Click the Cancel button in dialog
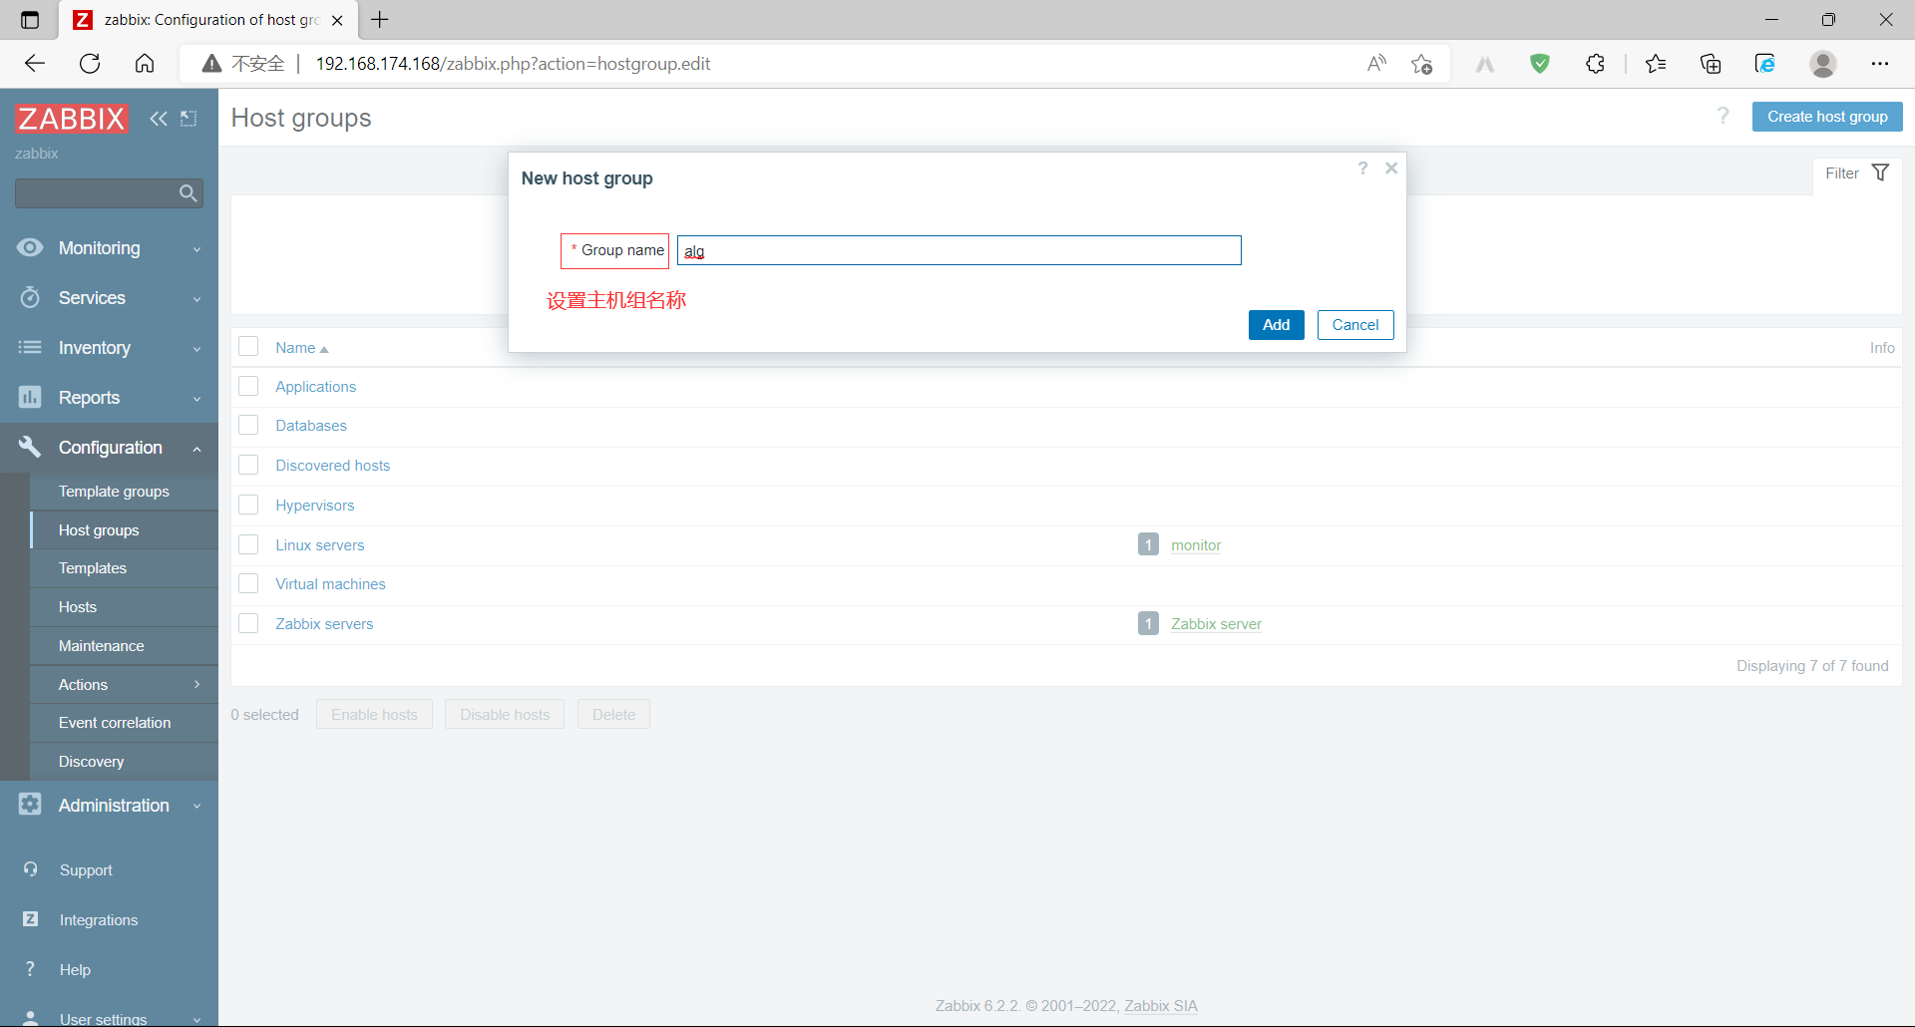 click(x=1355, y=325)
